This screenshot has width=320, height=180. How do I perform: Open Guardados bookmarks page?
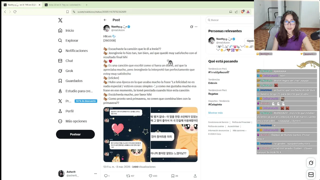tap(70, 81)
